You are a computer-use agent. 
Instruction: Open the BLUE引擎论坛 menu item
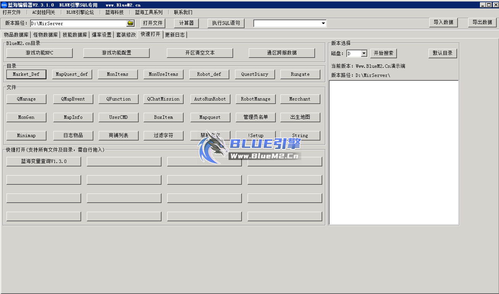pos(80,12)
